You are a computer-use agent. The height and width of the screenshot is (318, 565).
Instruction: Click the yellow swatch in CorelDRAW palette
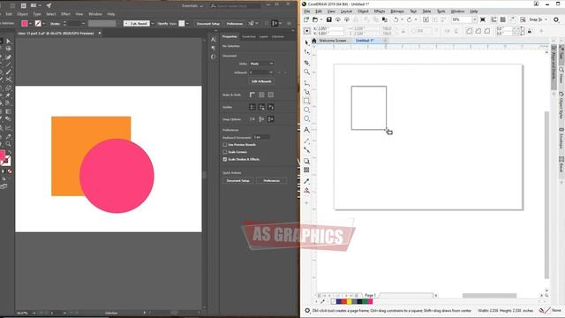click(349, 301)
